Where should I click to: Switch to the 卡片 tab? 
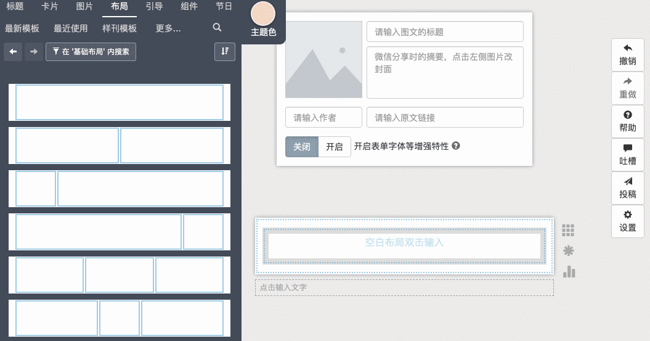(50, 7)
